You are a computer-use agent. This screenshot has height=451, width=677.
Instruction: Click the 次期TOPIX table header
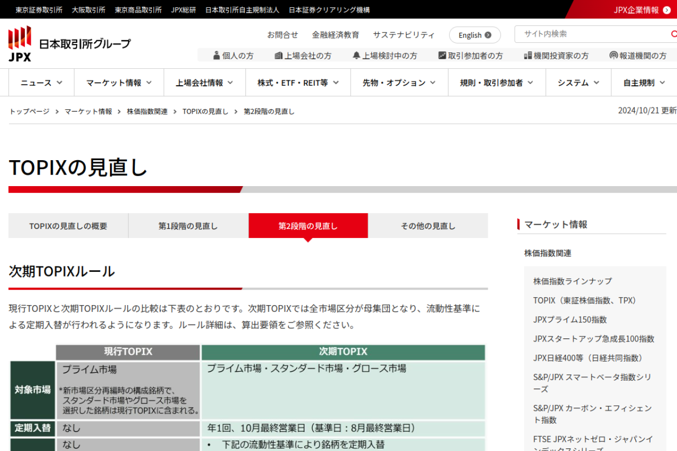click(343, 352)
